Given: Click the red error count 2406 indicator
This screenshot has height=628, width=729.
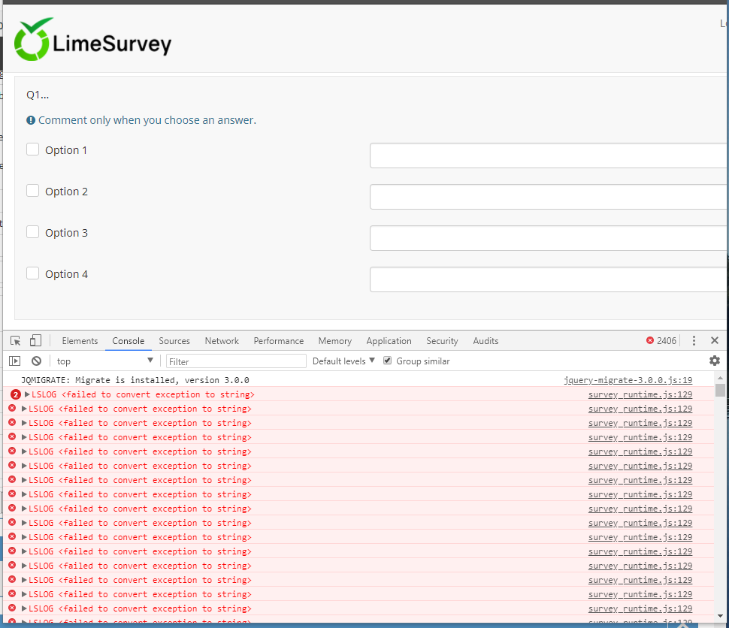Looking at the screenshot, I should [x=661, y=341].
